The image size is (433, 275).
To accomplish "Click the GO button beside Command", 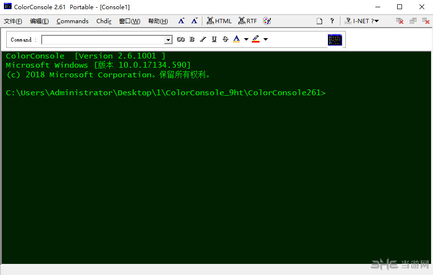I will tap(181, 40).
